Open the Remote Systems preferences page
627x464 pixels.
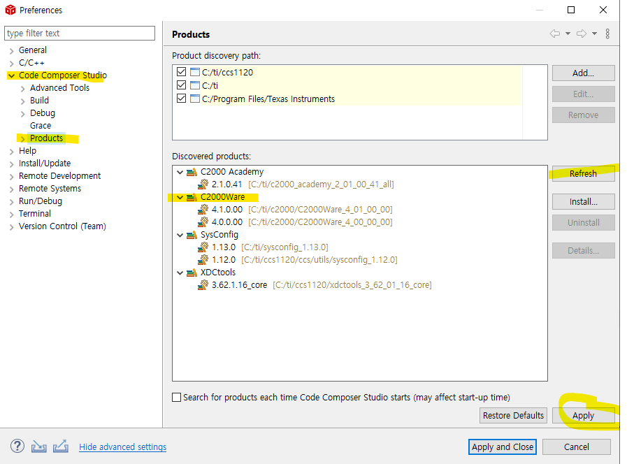50,188
